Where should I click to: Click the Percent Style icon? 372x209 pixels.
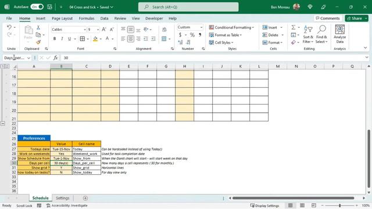coord(192,35)
